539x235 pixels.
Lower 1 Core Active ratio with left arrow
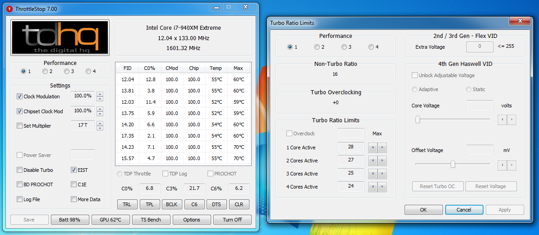[x=373, y=148]
